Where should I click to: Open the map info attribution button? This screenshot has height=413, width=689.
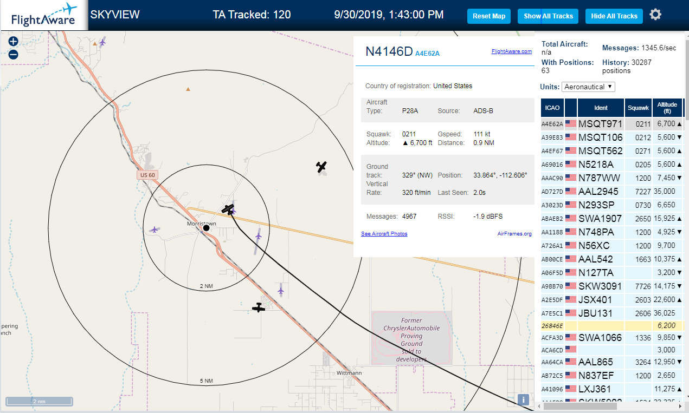[x=523, y=399]
